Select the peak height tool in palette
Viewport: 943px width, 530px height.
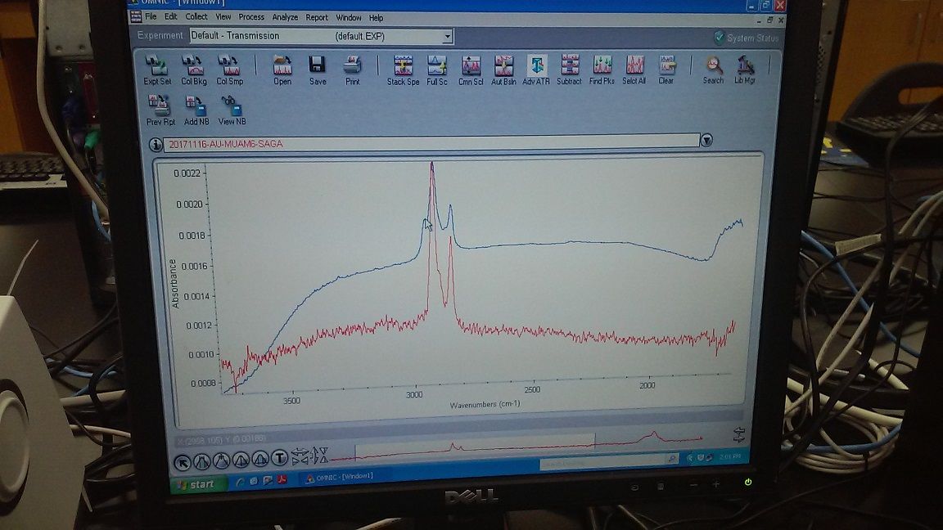coord(241,460)
